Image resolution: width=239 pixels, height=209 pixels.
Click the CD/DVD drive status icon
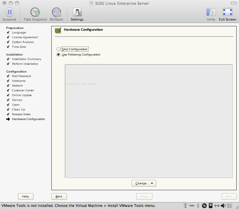tap(204, 206)
